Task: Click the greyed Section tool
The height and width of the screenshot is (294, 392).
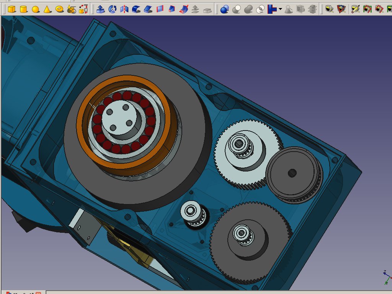Action: 301,9
